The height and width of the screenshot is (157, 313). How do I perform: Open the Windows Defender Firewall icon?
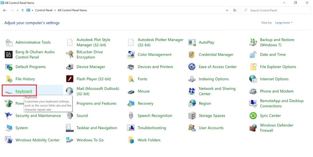click(253, 128)
